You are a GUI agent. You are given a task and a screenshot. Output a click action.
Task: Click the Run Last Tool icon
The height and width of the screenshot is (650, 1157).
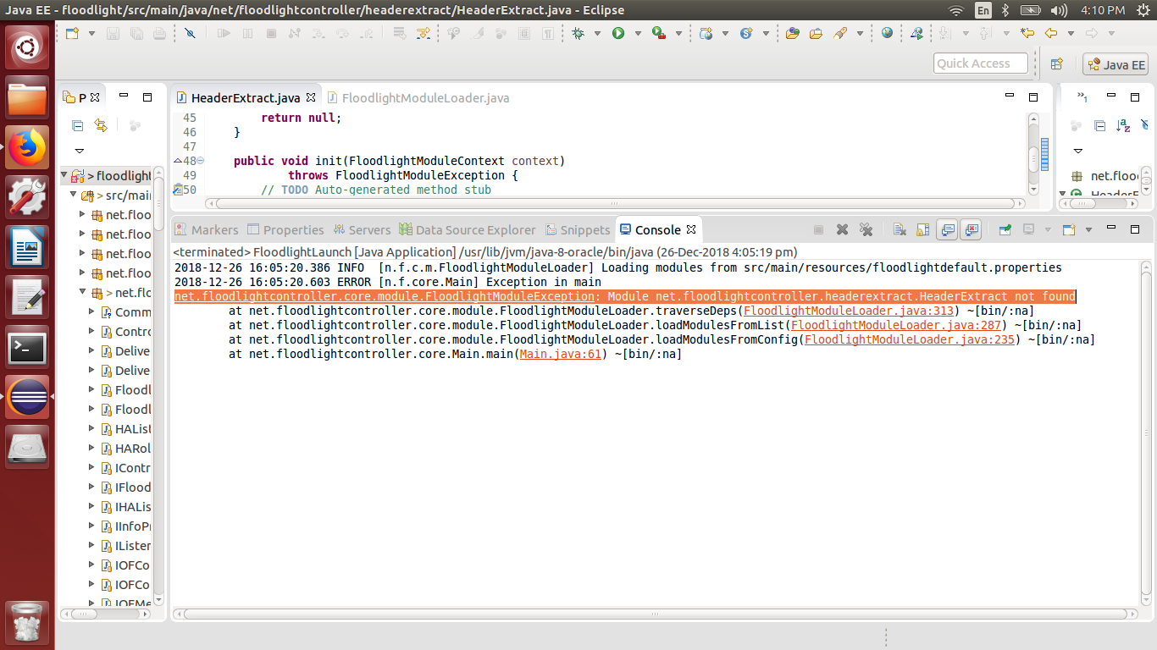click(658, 33)
